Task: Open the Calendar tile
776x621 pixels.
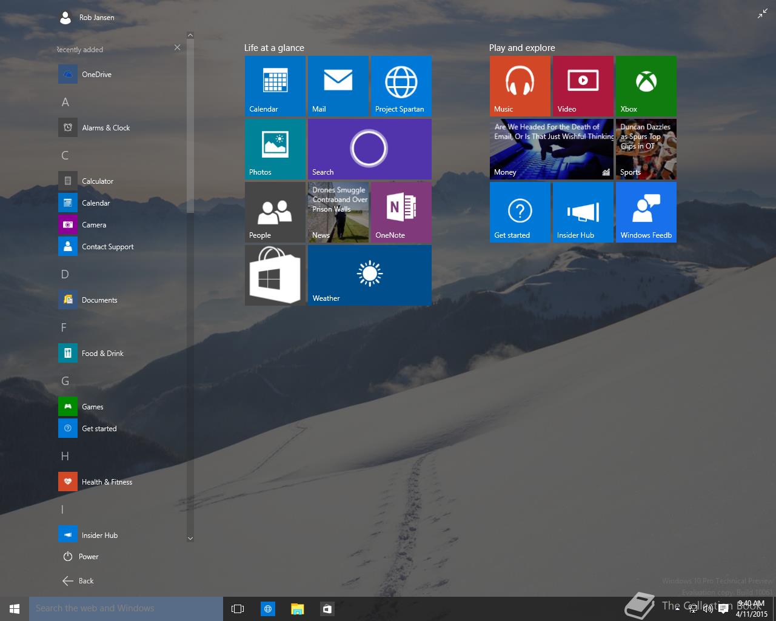Action: click(275, 86)
